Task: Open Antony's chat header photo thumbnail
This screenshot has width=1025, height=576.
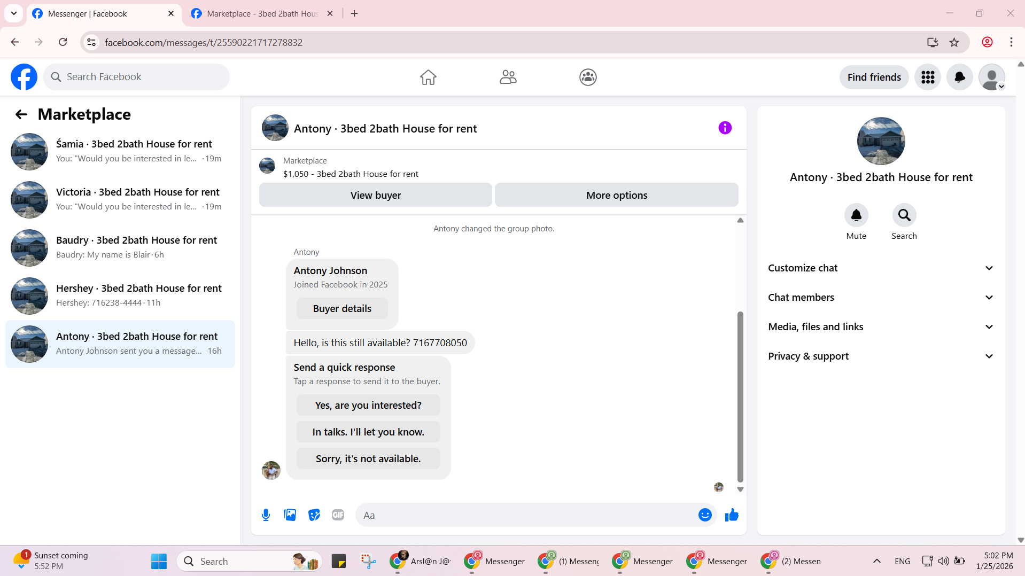Action: (275, 128)
